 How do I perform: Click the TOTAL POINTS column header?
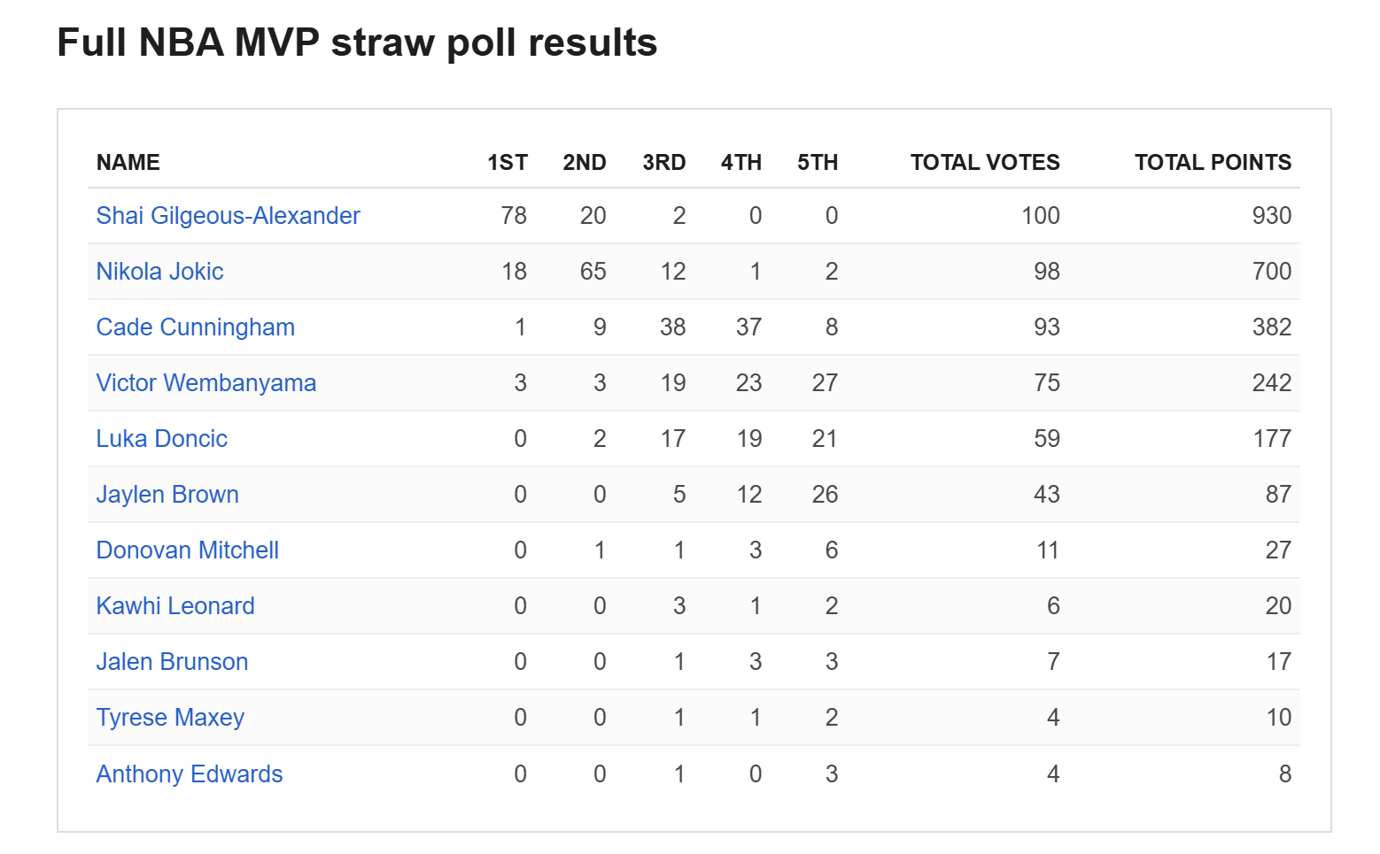[x=1212, y=163]
